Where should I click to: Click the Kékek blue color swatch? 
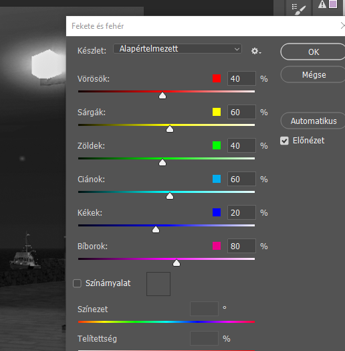(x=217, y=212)
